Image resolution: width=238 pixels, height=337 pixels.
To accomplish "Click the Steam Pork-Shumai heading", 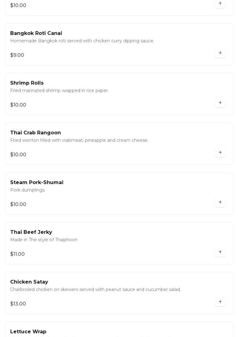I will 37,182.
